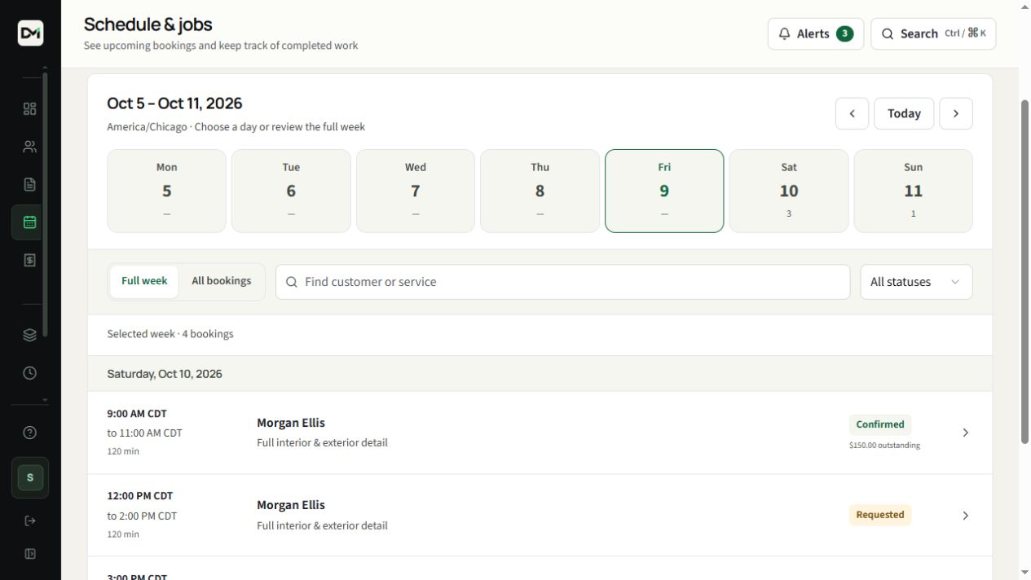Expand the 12:00 PM Morgan Ellis booking chevron
This screenshot has height=580, width=1031.
tap(965, 516)
